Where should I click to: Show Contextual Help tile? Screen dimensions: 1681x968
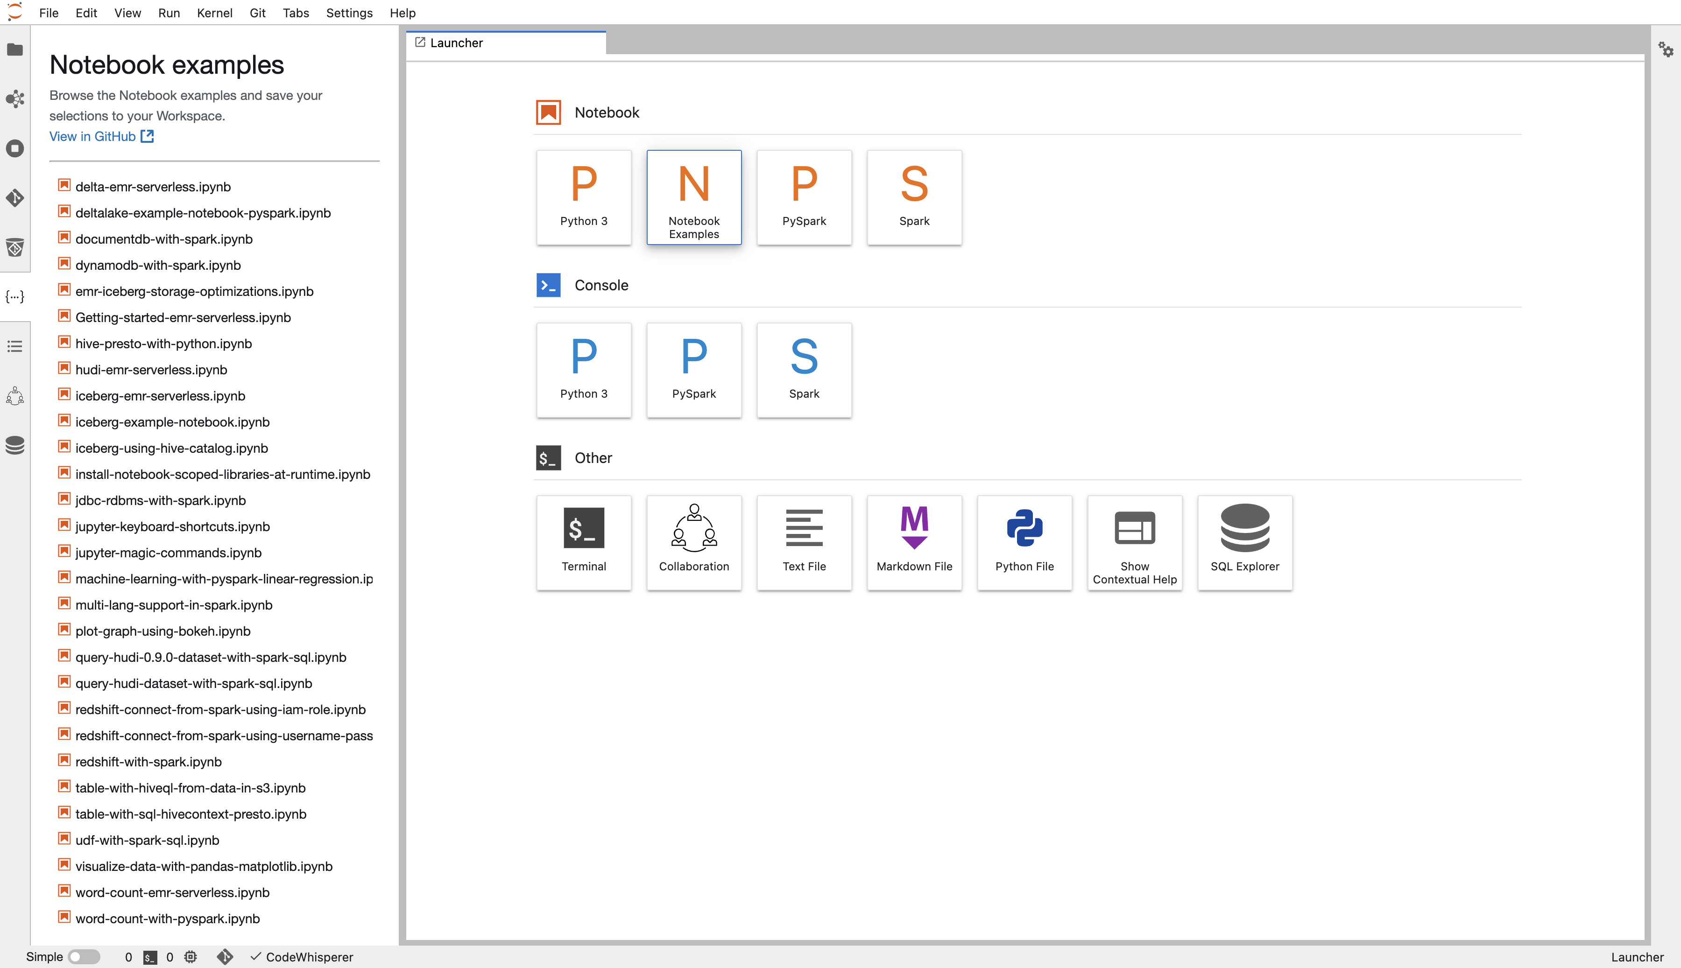coord(1134,542)
